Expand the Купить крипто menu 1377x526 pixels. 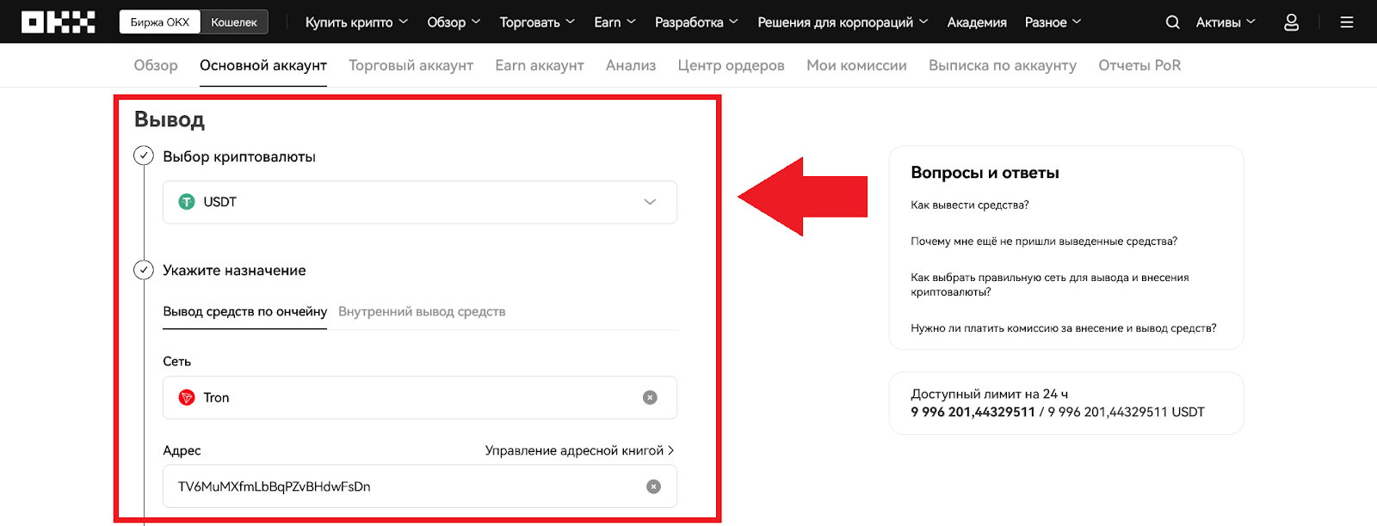click(356, 22)
